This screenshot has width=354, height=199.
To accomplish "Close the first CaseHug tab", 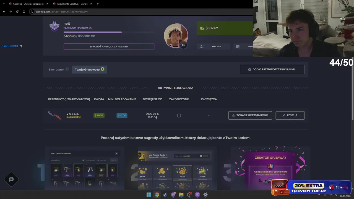I will click(47, 4).
